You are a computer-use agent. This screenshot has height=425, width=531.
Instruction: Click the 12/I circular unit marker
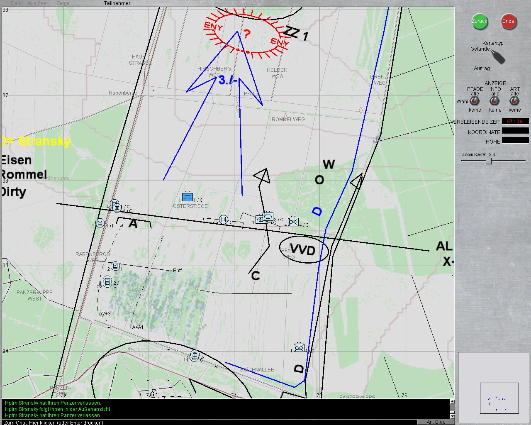coord(115,266)
